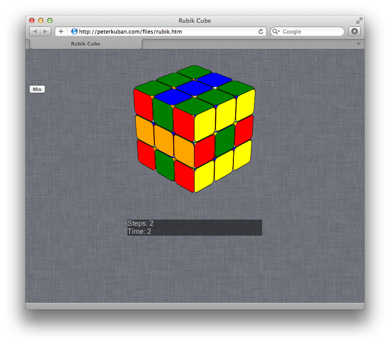
Task: Select the Rubik Cube tab
Action: [x=86, y=44]
